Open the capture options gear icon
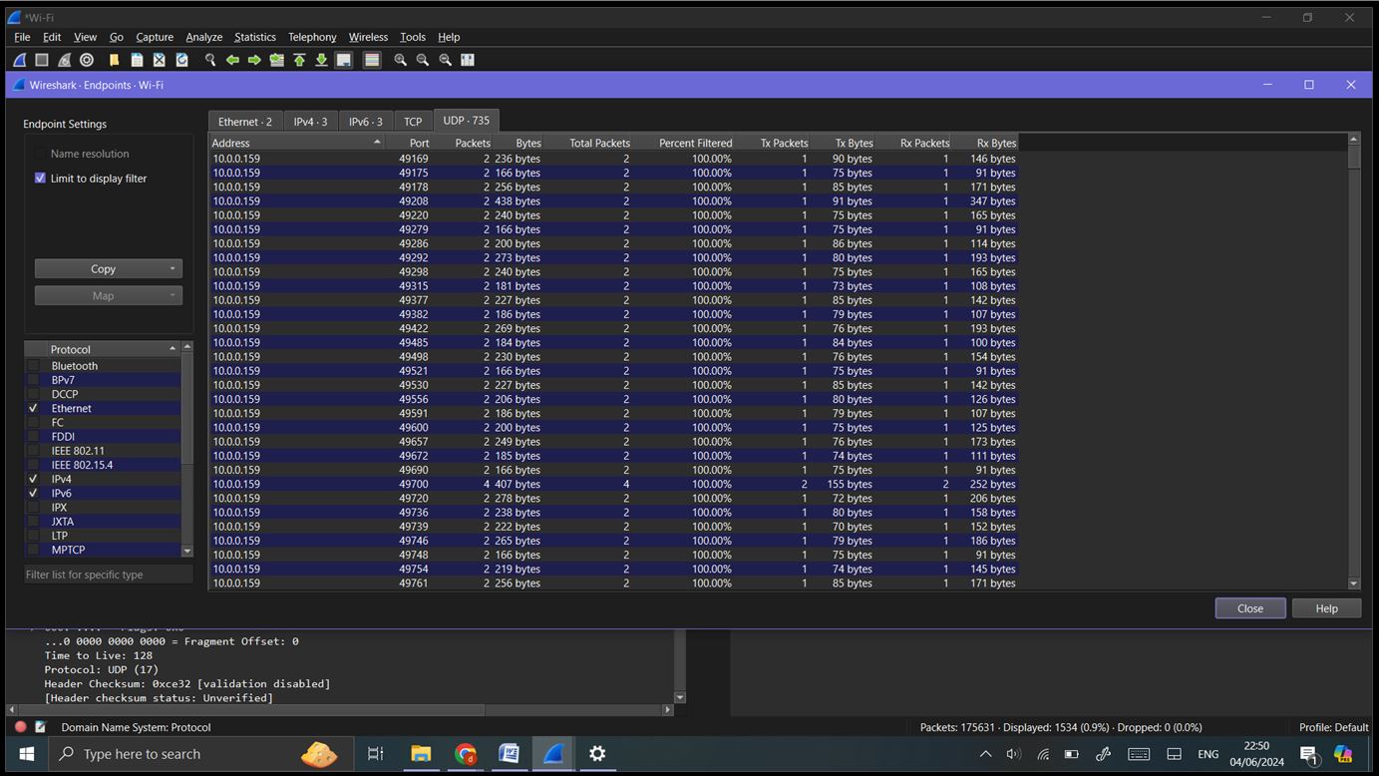This screenshot has width=1379, height=776. (86, 60)
